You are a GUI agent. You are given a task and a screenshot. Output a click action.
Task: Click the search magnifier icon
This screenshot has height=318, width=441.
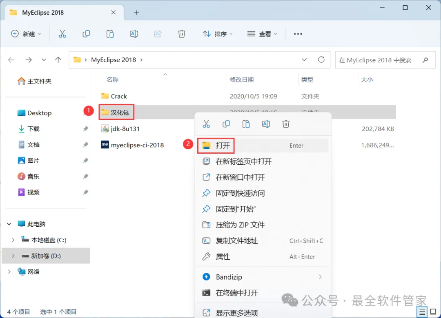tap(425, 60)
